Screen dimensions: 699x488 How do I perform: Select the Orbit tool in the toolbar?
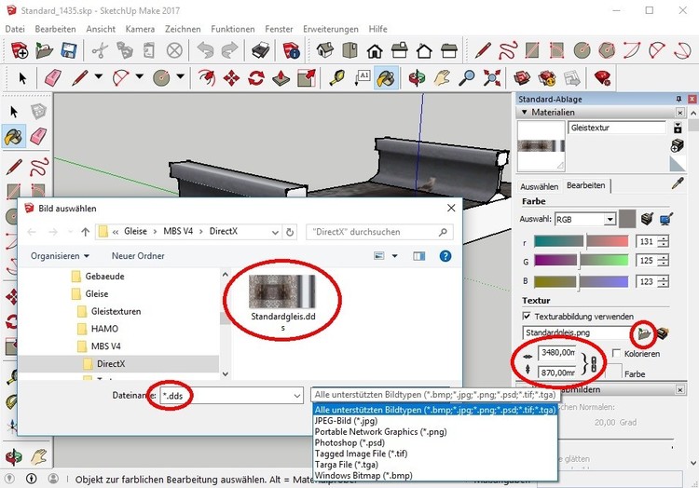pyautogui.click(x=417, y=78)
